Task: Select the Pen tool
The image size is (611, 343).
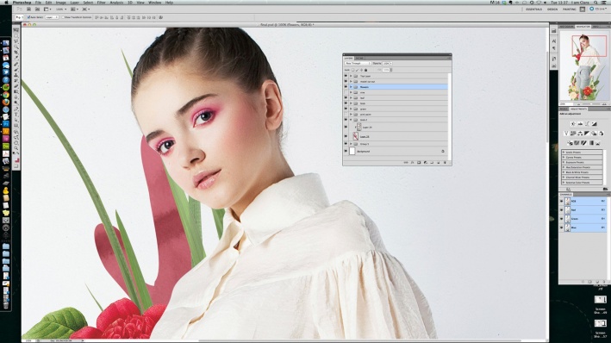Action: tap(16, 109)
